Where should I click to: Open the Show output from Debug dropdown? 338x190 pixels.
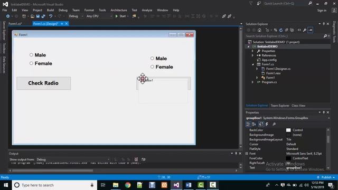click(x=73, y=159)
